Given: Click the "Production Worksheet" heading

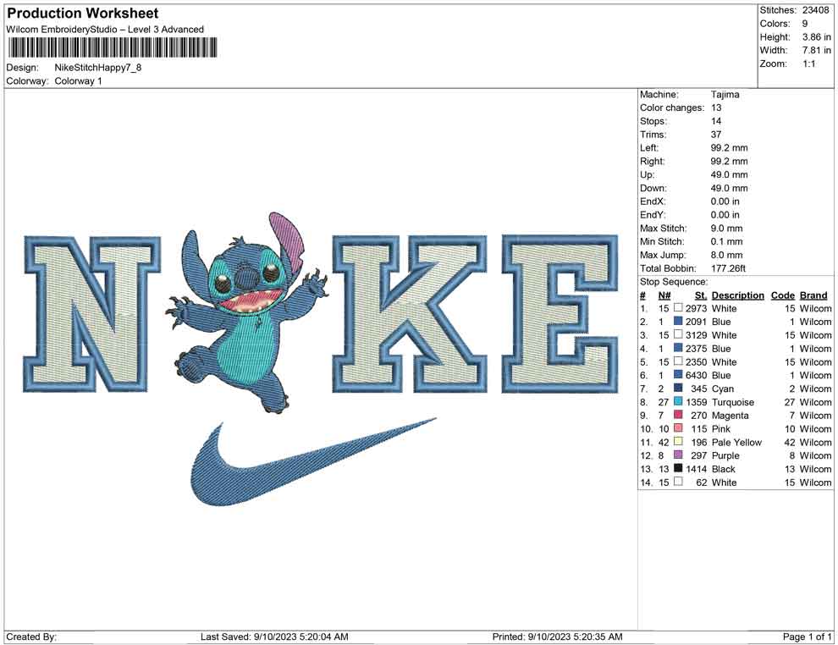Looking at the screenshot, I should (83, 14).
